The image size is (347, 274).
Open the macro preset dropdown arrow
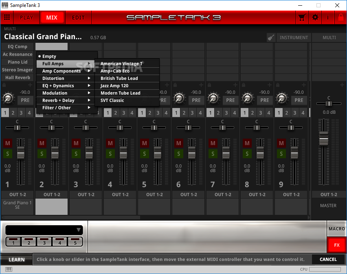pos(79,230)
